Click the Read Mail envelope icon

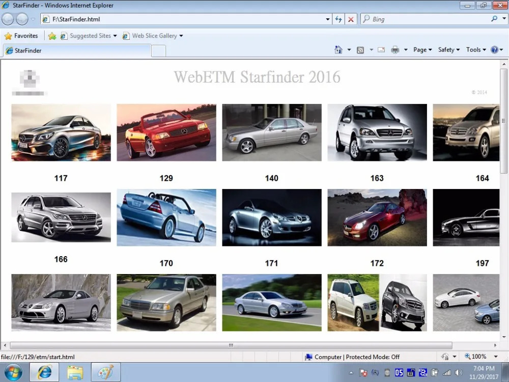tap(381, 50)
